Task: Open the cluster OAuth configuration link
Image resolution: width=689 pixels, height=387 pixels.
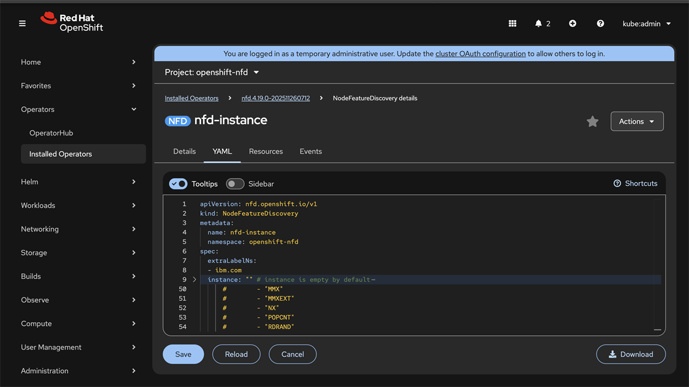Action: (480, 54)
